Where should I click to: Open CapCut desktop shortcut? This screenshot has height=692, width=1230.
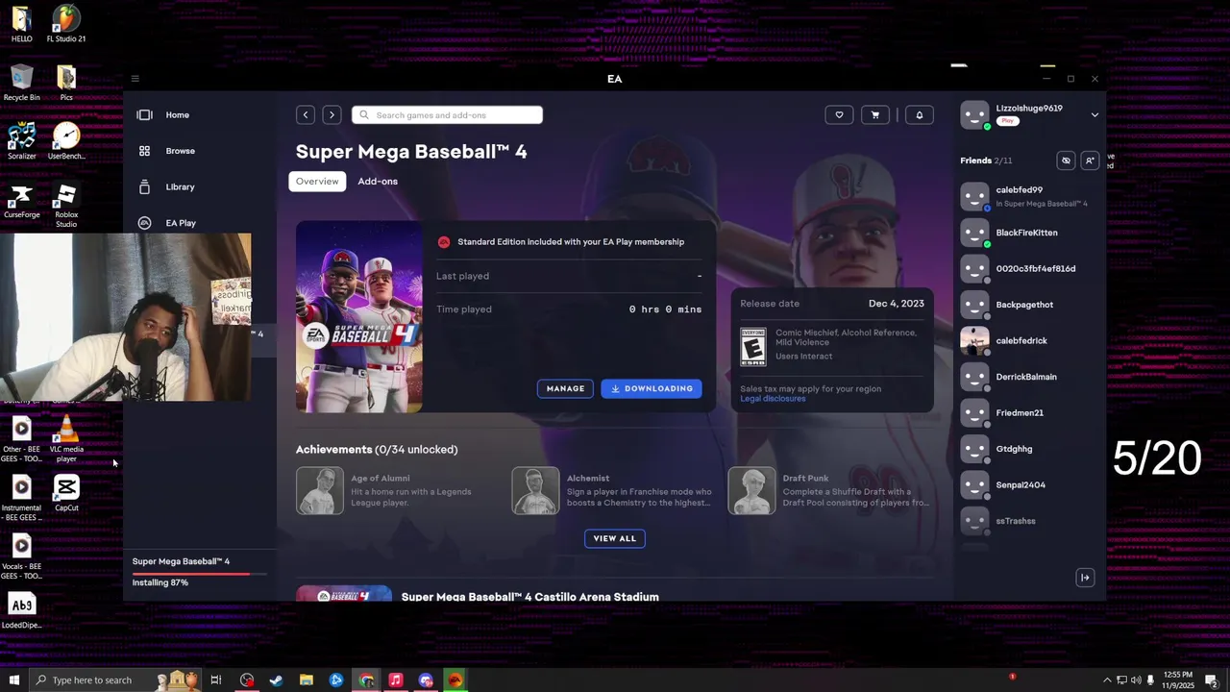[x=66, y=494]
